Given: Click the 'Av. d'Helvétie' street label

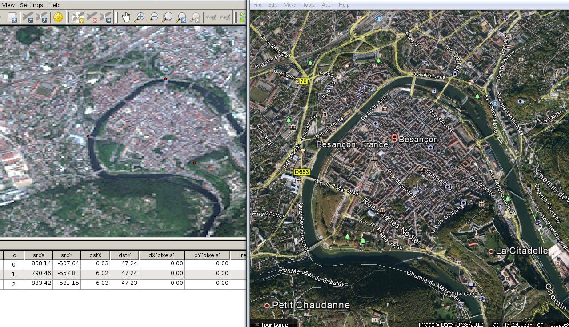Looking at the screenshot, I should click(429, 76).
